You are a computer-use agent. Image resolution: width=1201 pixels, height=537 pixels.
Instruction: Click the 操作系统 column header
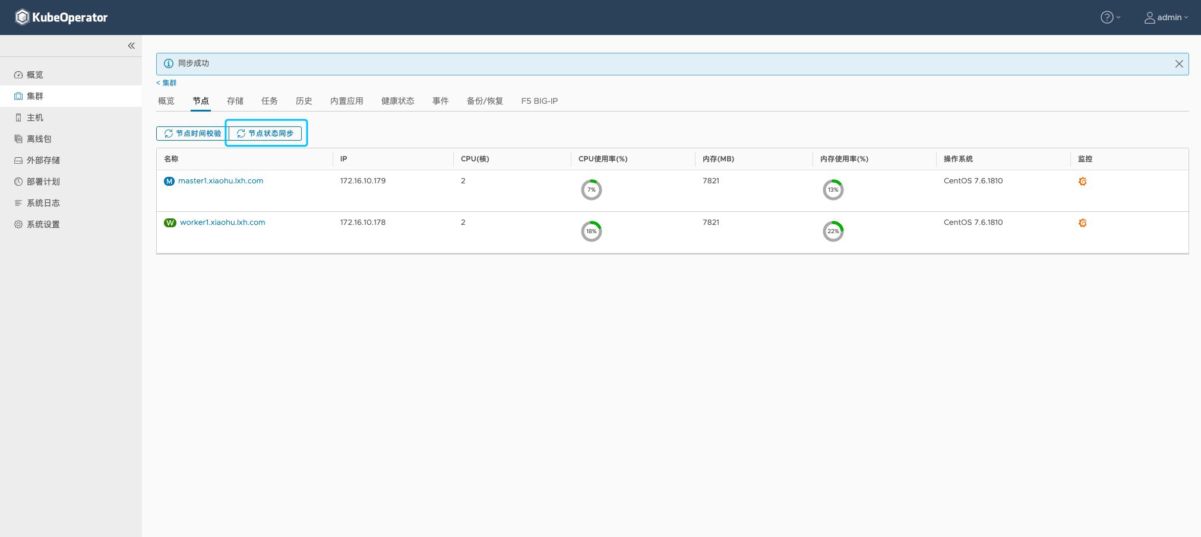coord(958,159)
